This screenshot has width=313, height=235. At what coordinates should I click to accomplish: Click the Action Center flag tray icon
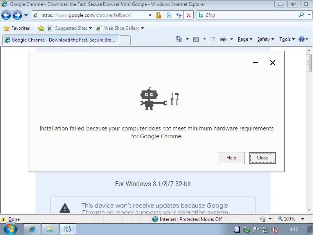[256, 230]
